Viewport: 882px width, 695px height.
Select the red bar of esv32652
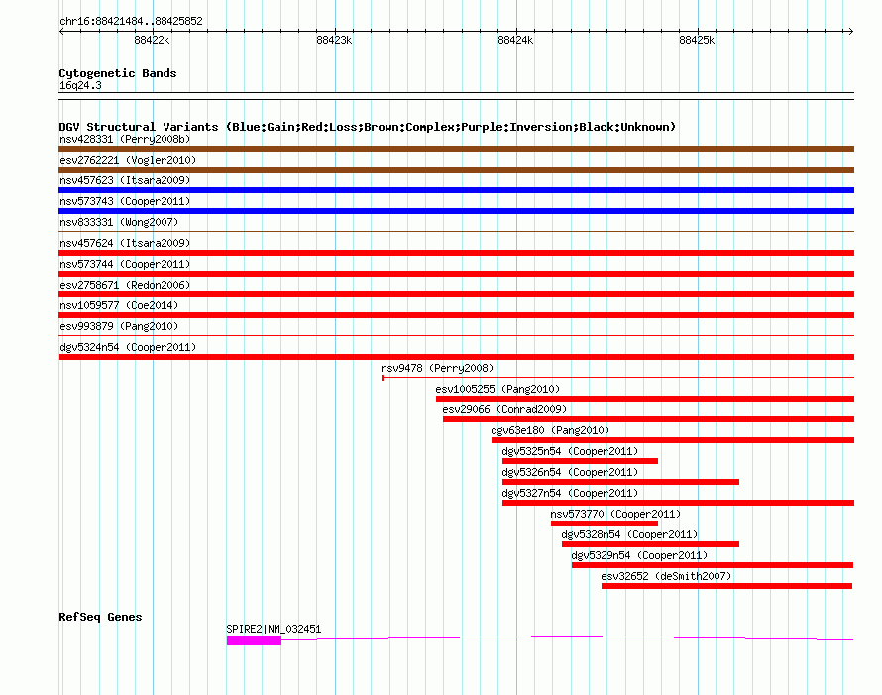tap(726, 586)
